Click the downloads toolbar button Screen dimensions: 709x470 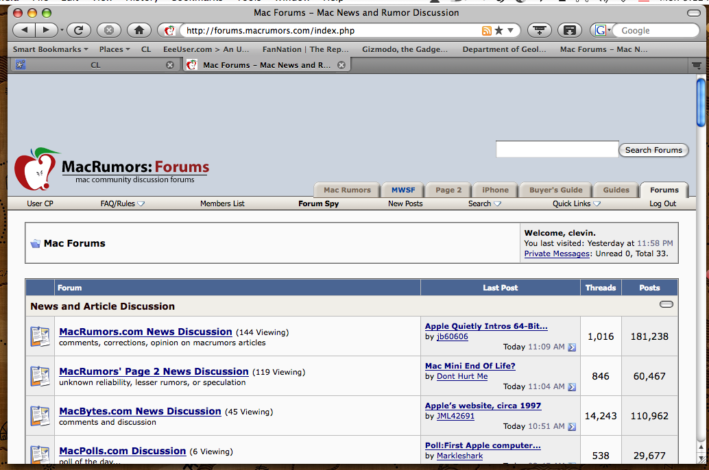(540, 30)
